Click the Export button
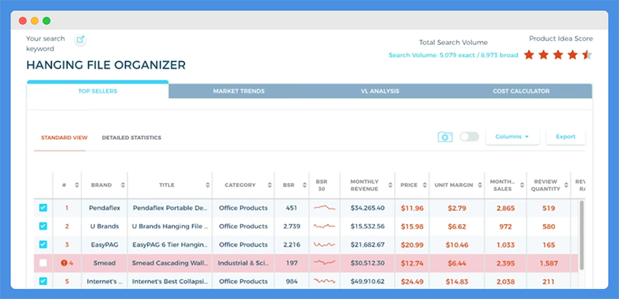Image resolution: width=619 pixels, height=299 pixels. [566, 137]
